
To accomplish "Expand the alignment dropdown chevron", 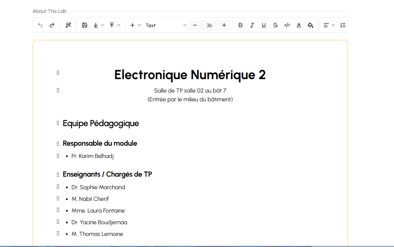I will coord(333,25).
